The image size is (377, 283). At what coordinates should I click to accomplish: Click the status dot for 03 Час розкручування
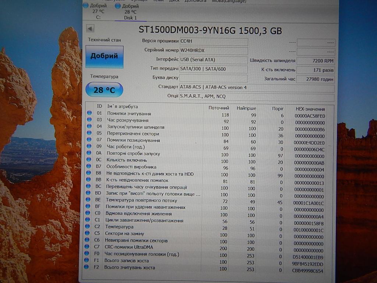[89, 119]
